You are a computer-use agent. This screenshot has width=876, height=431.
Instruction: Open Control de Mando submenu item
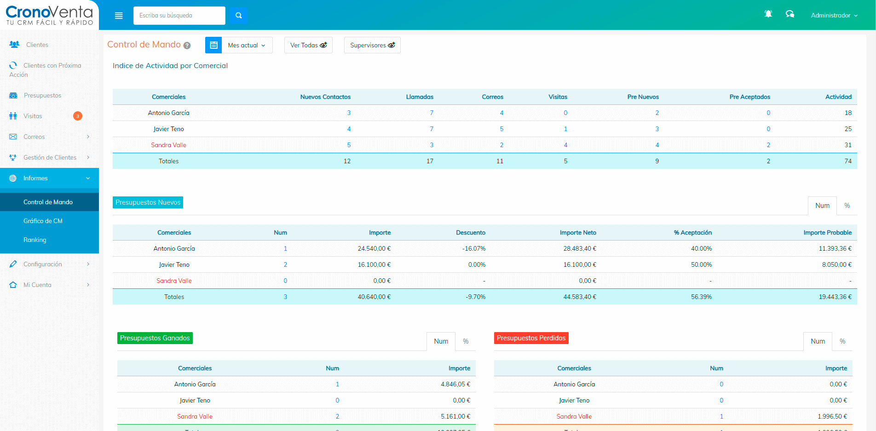(x=49, y=202)
